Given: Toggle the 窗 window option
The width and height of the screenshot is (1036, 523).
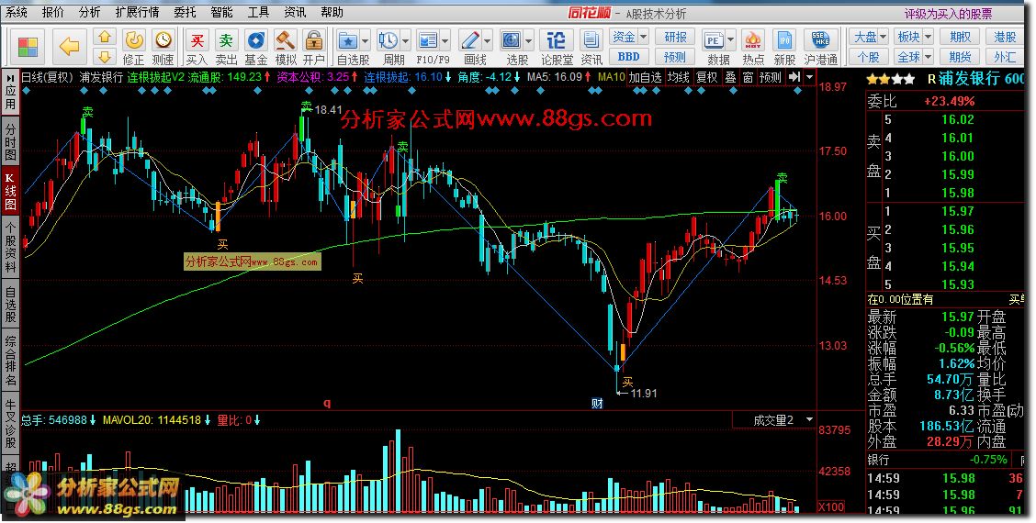Looking at the screenshot, I should pyautogui.click(x=748, y=77).
